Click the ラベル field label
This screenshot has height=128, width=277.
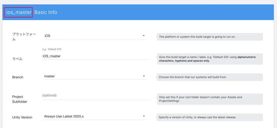17,59
